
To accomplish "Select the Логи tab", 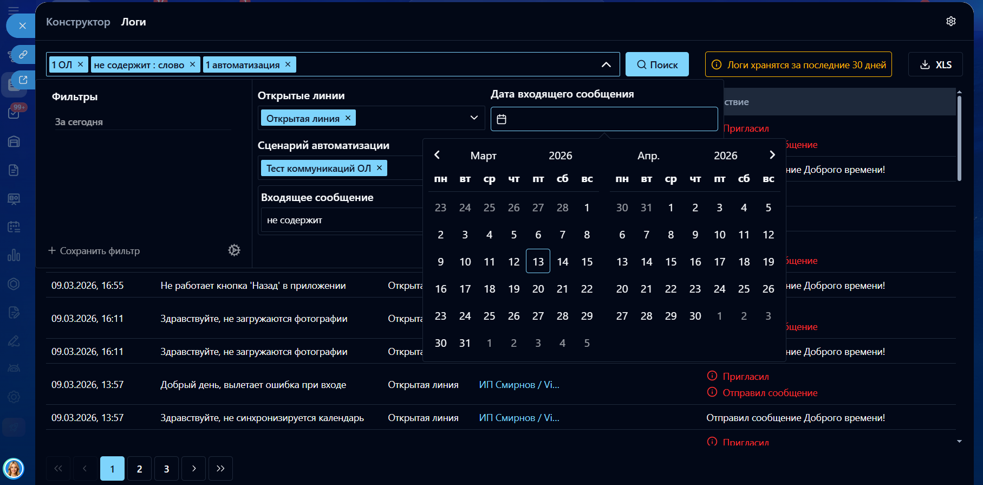I will coord(133,22).
